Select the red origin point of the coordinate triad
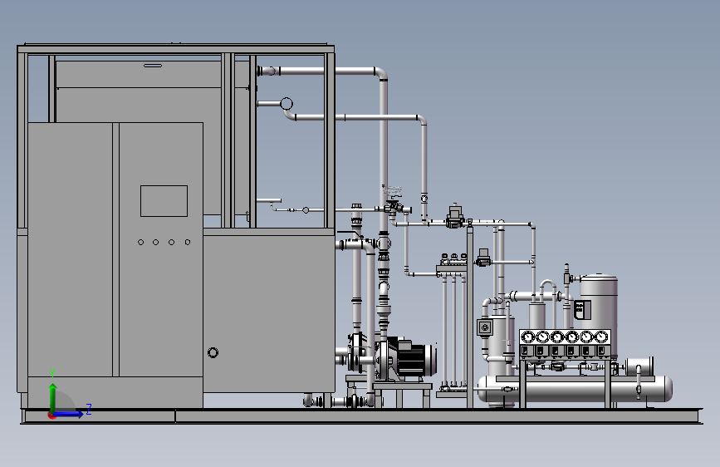The height and width of the screenshot is (467, 720). (51, 415)
